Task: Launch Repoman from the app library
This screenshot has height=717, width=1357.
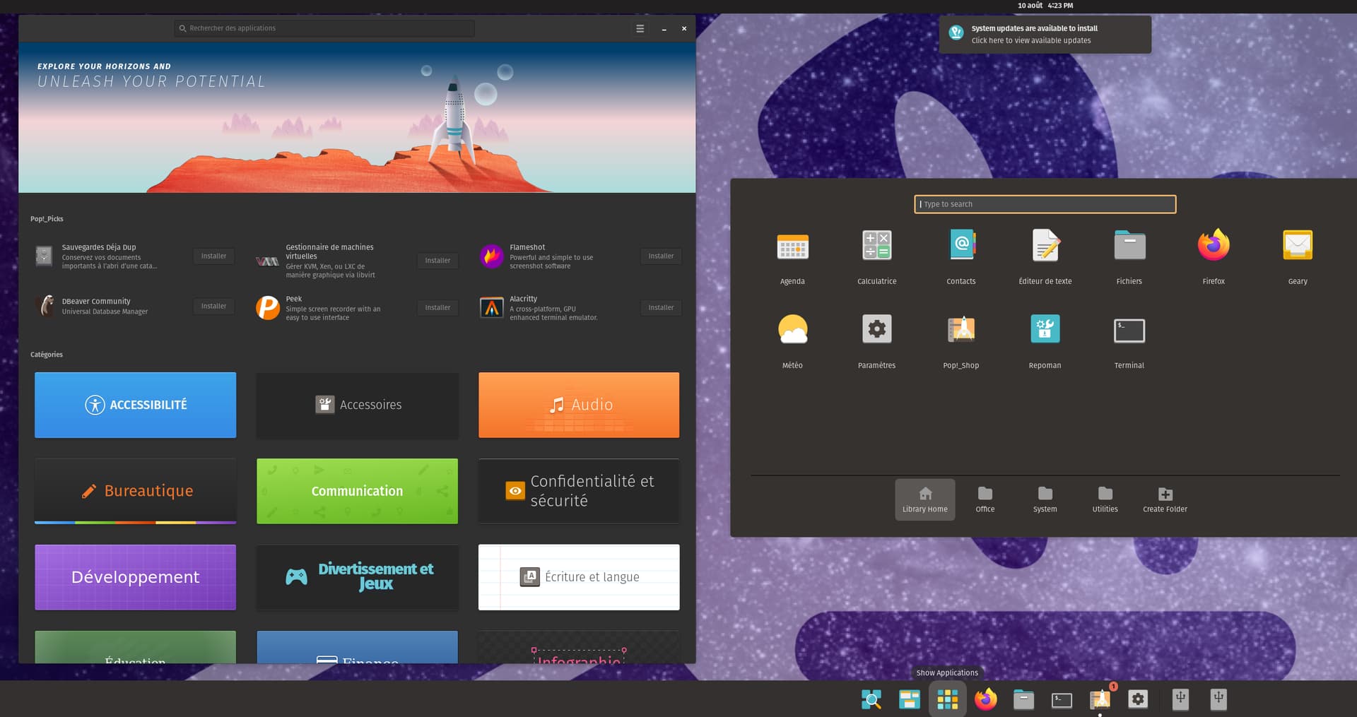Action: point(1045,330)
